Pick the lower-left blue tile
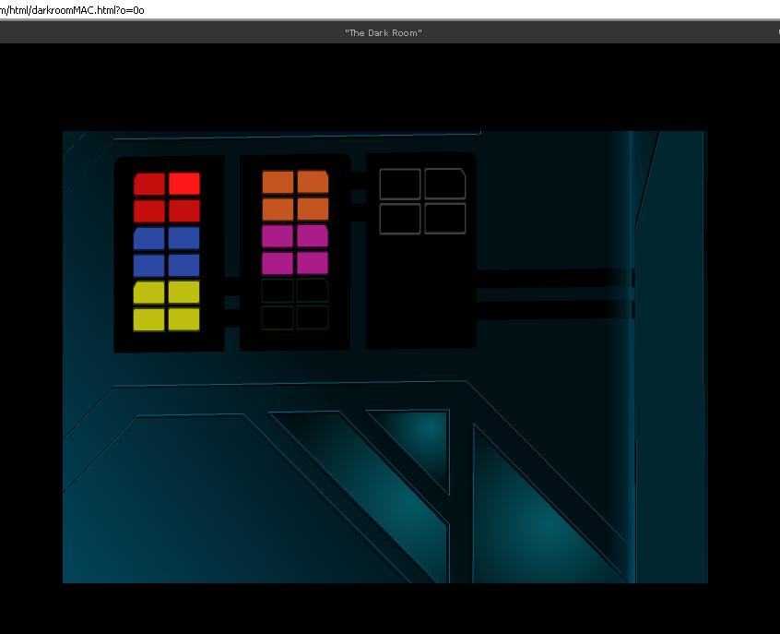This screenshot has height=634, width=780. [148, 266]
